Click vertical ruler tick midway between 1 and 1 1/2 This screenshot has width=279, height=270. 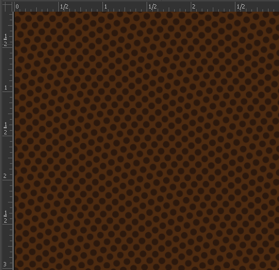point(10,114)
